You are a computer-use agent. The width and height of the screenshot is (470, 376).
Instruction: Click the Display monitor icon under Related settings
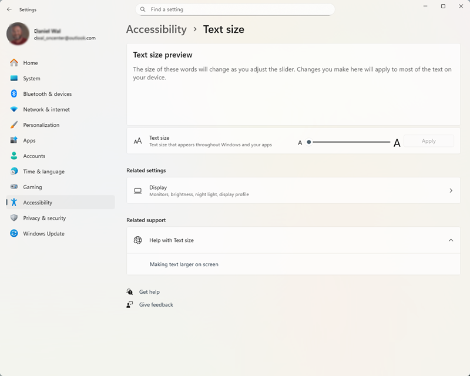click(x=137, y=190)
